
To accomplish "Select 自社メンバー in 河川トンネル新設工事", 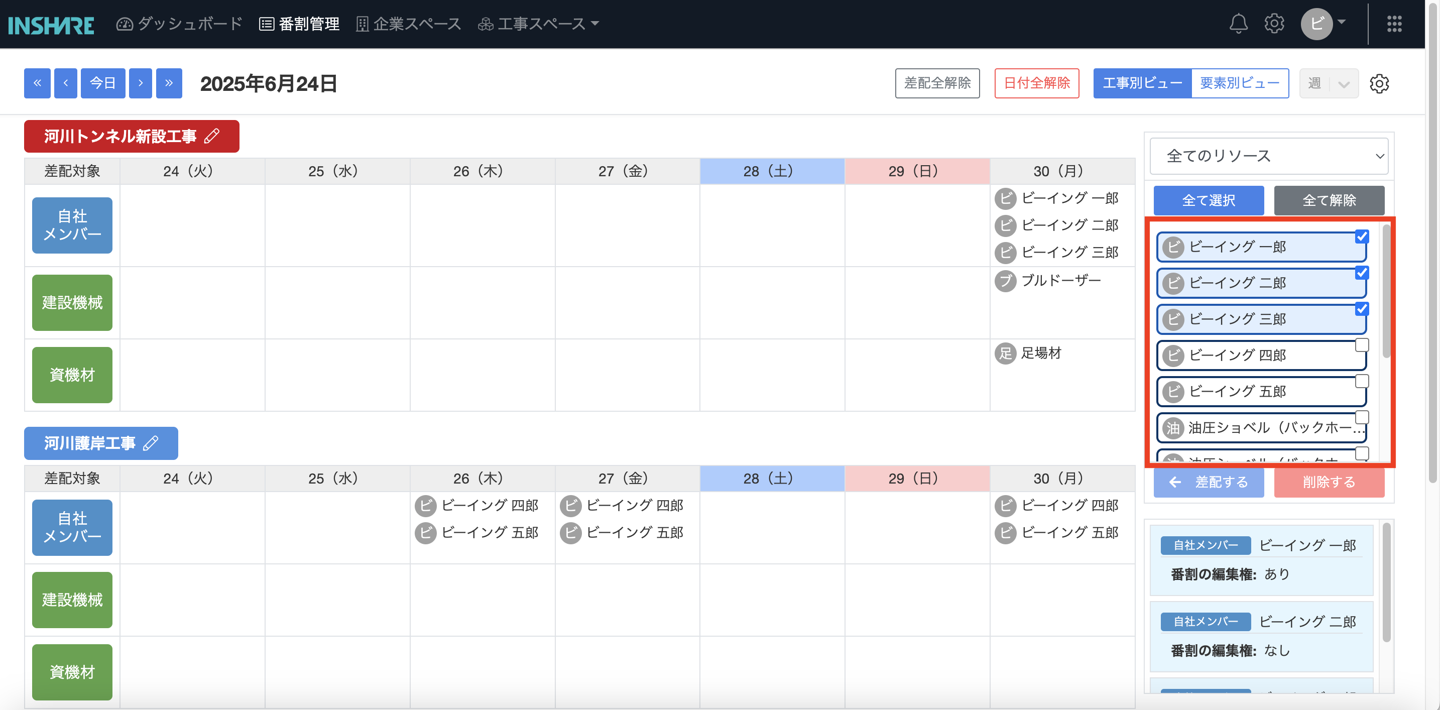I will point(72,225).
